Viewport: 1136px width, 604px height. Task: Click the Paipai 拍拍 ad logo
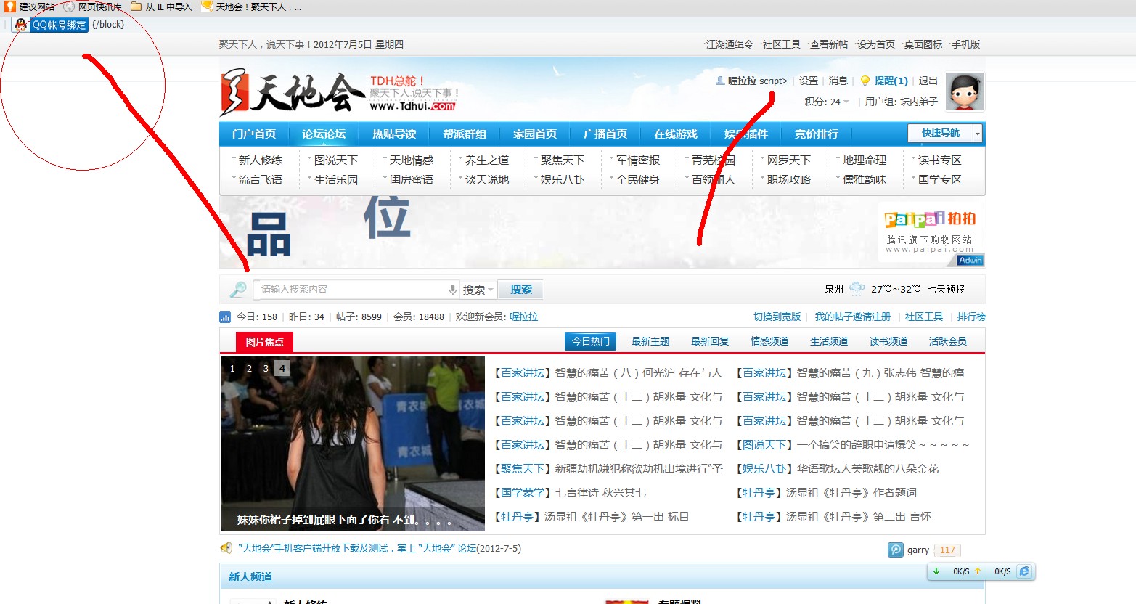tap(930, 219)
